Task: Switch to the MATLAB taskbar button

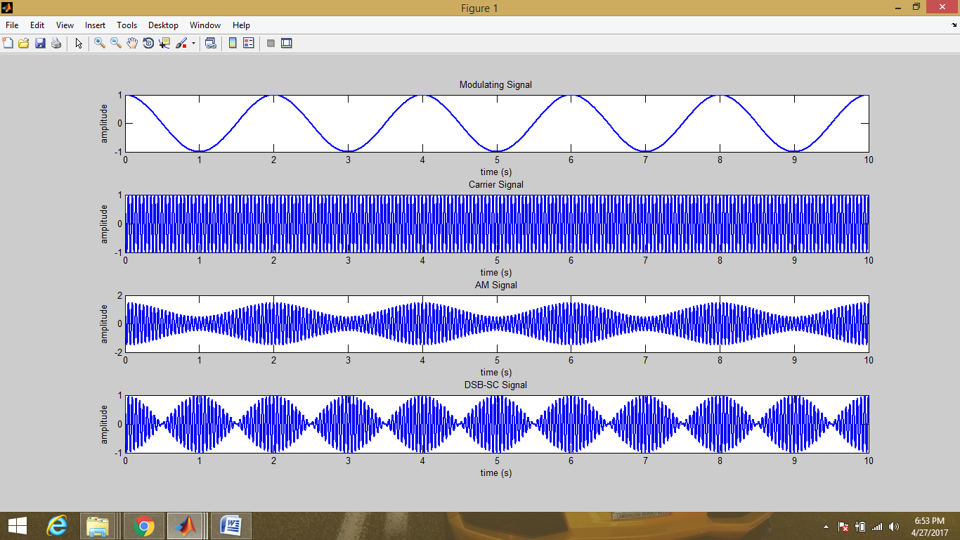Action: [x=186, y=525]
